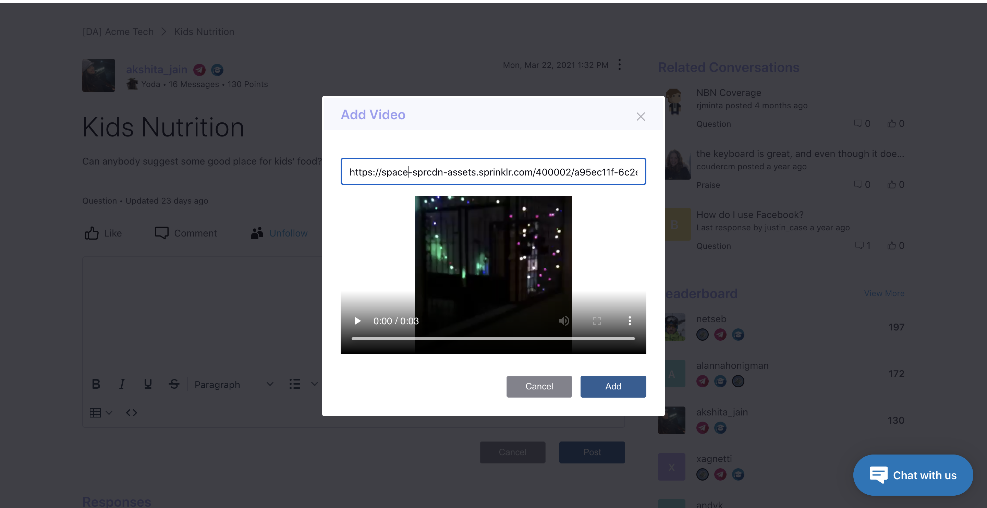Open akshita_jain leaderboard entry
Screen dimensions: 987x508
(722, 412)
